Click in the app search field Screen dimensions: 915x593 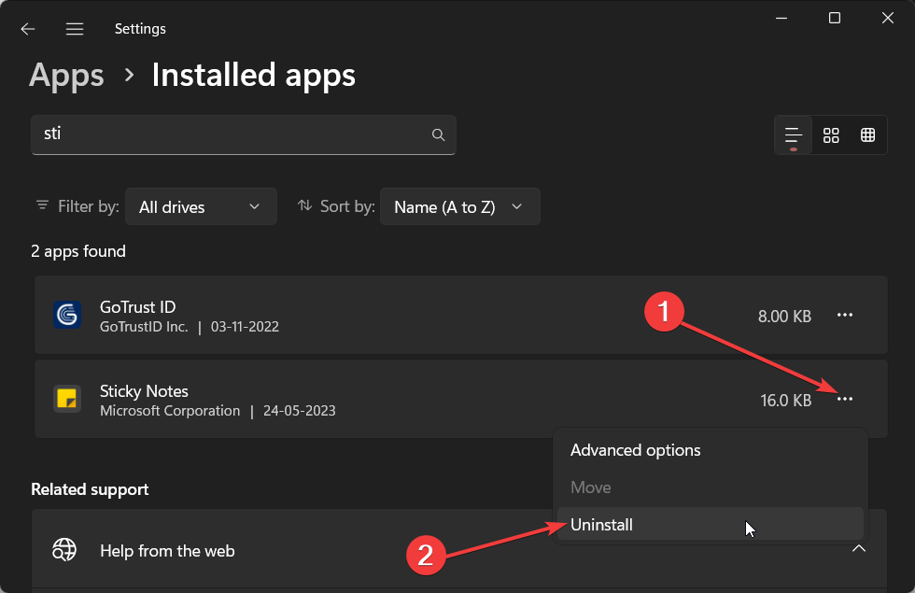tap(244, 134)
